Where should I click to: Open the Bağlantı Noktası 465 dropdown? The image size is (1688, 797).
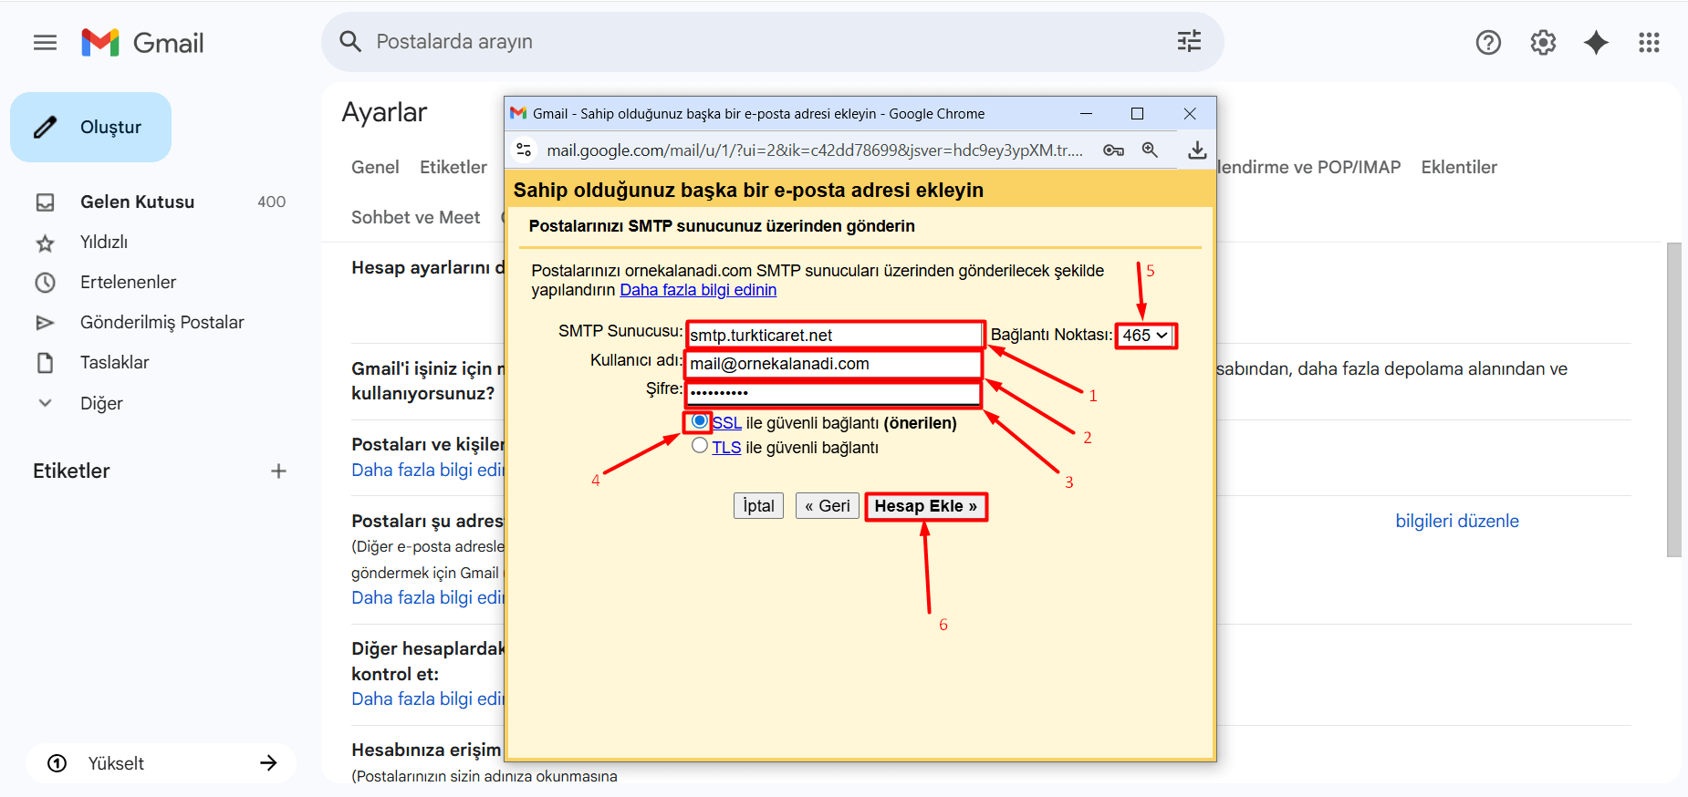(x=1145, y=336)
